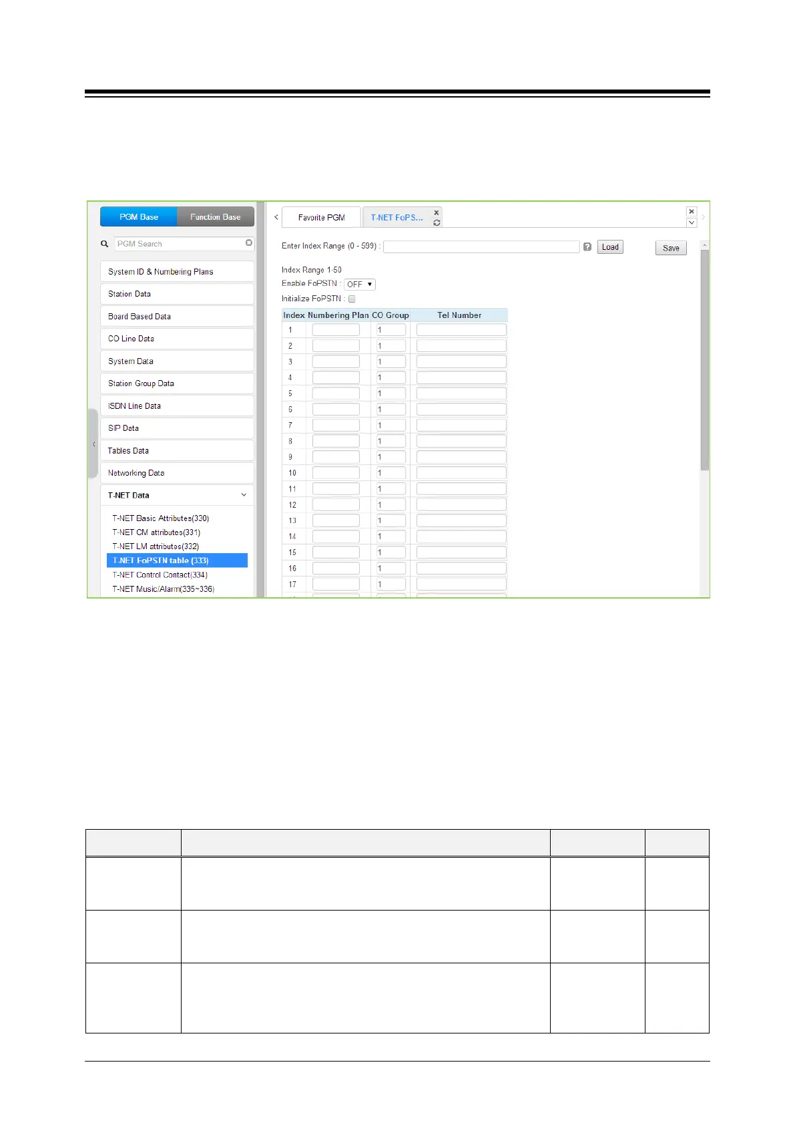Click CO Group field for index 7
Image resolution: width=795 pixels, height=1125 pixels.
[x=391, y=426]
